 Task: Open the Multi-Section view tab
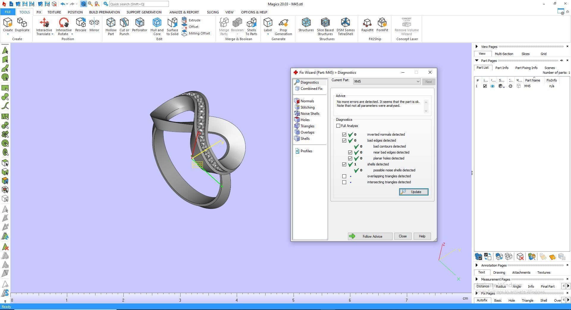pyautogui.click(x=504, y=54)
